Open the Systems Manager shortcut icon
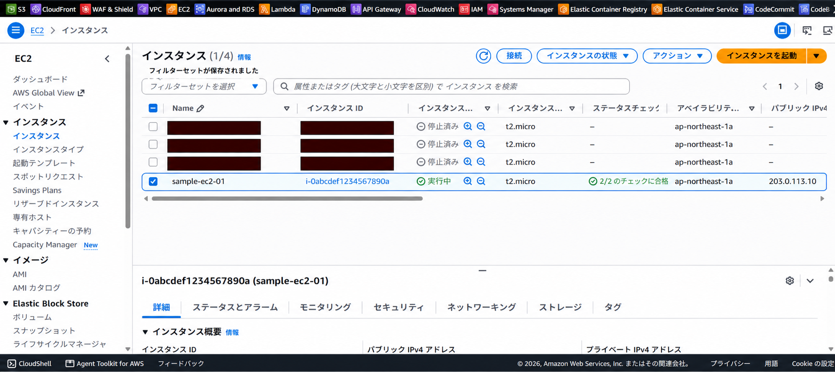Screen dimensions: 835x372 pyautogui.click(x=492, y=9)
